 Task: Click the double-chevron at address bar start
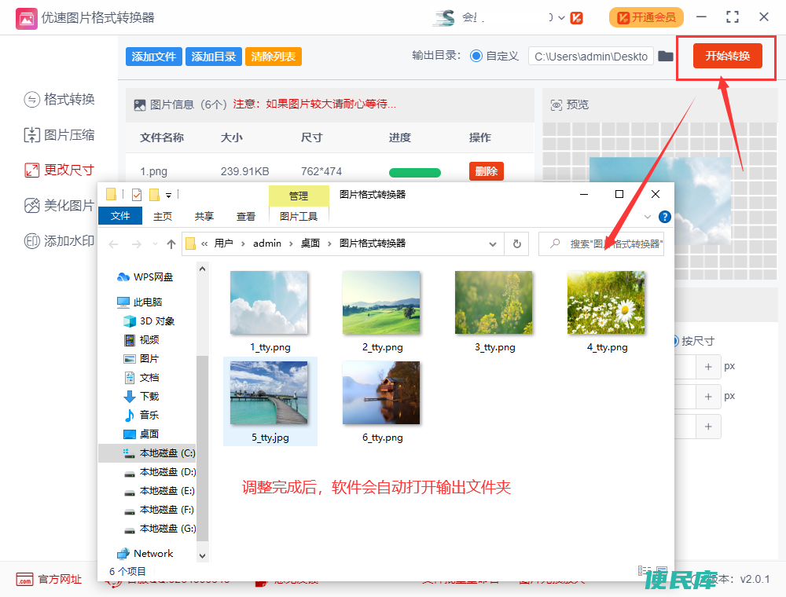(x=204, y=244)
